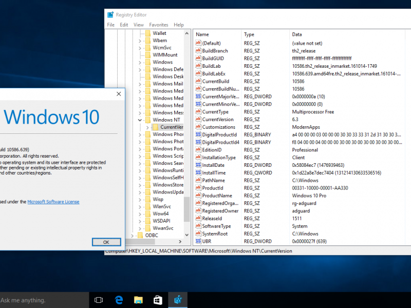Click the 'Multiprocessor Free' data cell
This screenshot has height=308, width=411.
point(313,112)
